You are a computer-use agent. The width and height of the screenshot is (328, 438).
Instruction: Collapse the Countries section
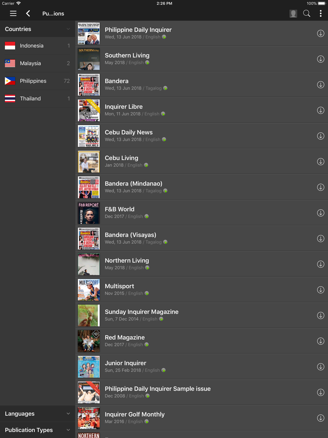click(x=37, y=29)
